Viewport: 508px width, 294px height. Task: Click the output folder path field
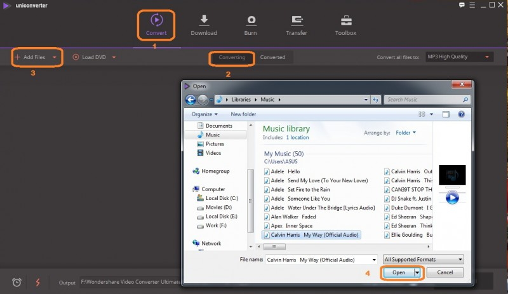130,282
